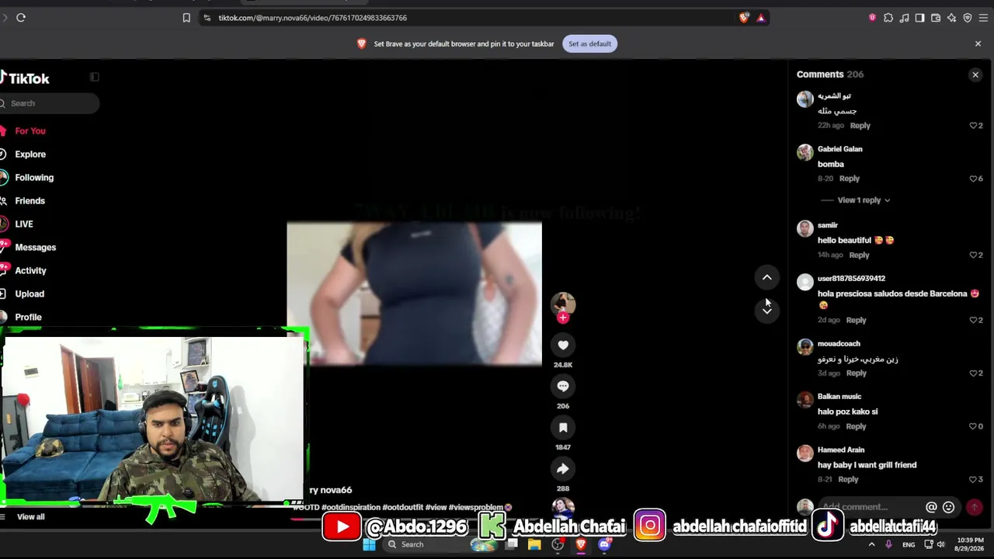Like Gabriel Galan's comment
The width and height of the screenshot is (994, 559).
click(973, 179)
